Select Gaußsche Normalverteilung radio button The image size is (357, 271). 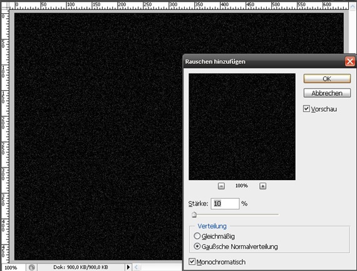click(x=197, y=247)
